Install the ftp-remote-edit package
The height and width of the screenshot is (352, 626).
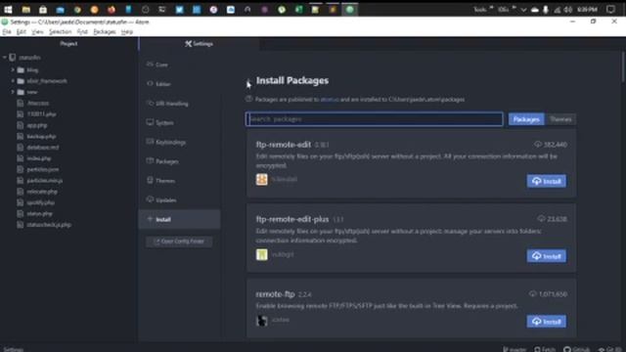546,181
